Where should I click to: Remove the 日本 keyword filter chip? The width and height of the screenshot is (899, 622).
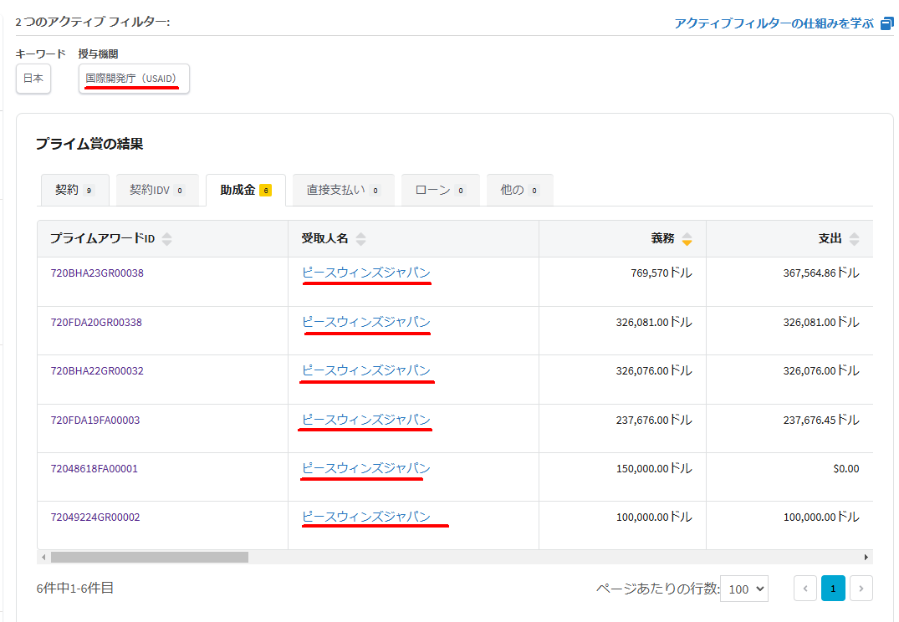pyautogui.click(x=33, y=79)
